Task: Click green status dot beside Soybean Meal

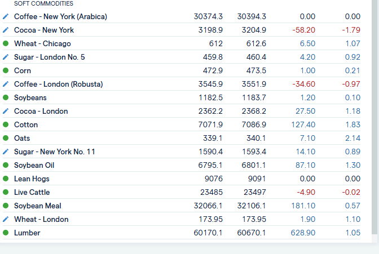Action: pyautogui.click(x=6, y=206)
